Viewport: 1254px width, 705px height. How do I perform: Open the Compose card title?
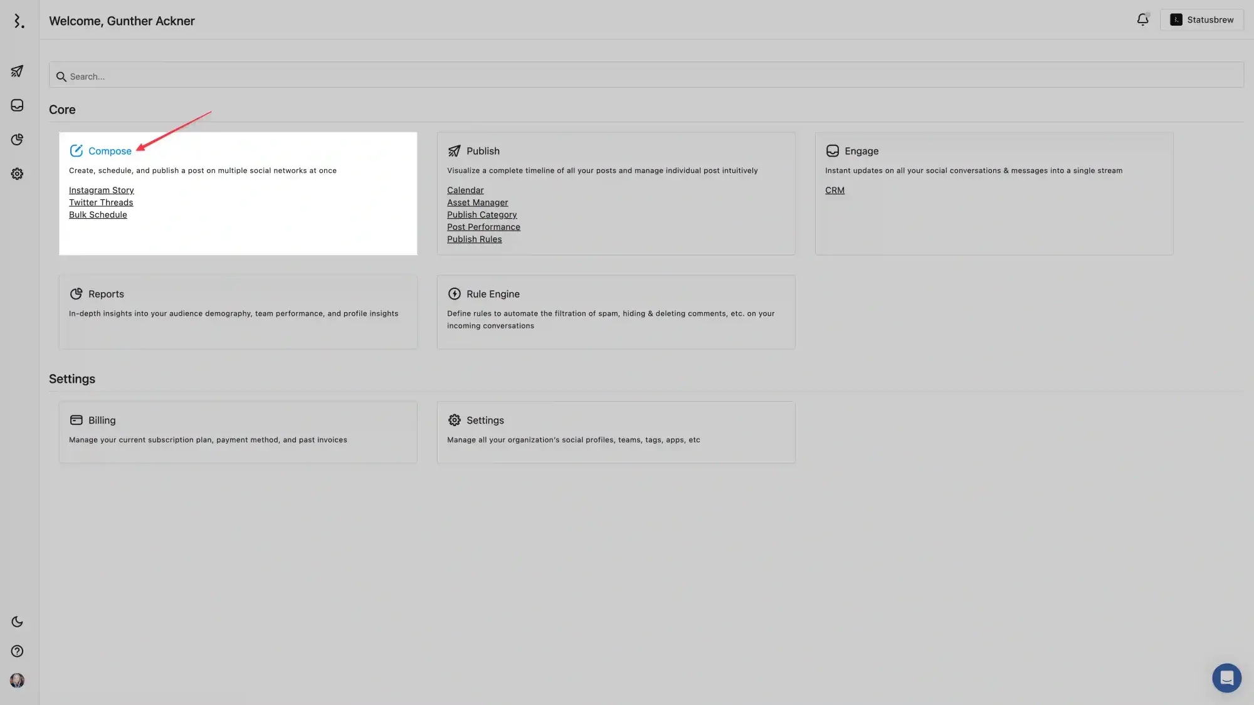[x=110, y=151]
